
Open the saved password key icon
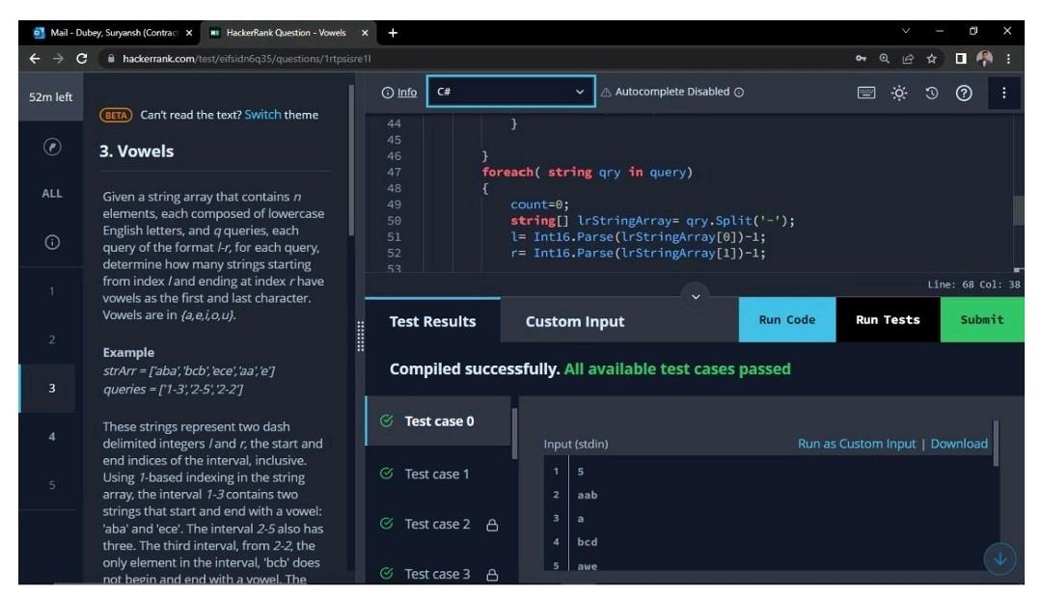click(x=861, y=59)
